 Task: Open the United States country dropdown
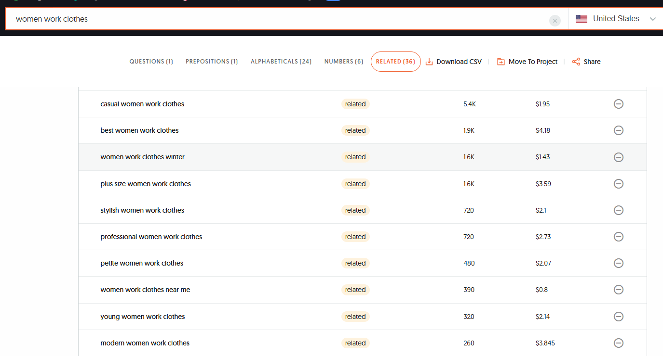616,19
